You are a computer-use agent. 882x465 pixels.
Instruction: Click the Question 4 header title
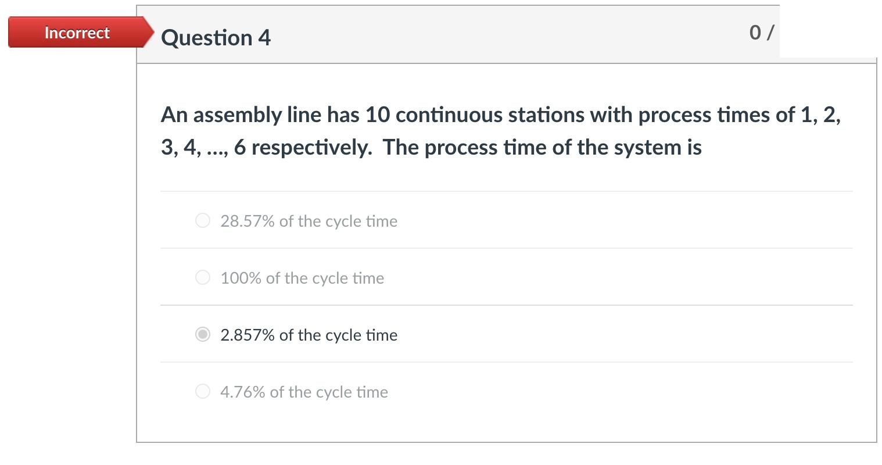tap(216, 37)
